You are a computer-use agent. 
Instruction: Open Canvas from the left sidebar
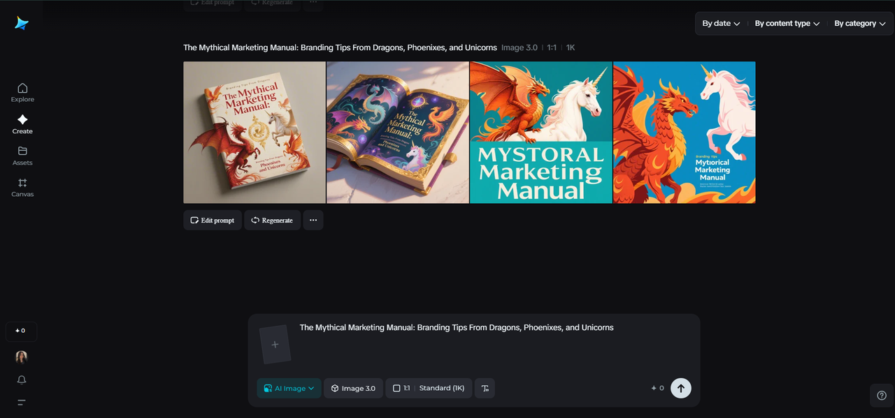(22, 187)
